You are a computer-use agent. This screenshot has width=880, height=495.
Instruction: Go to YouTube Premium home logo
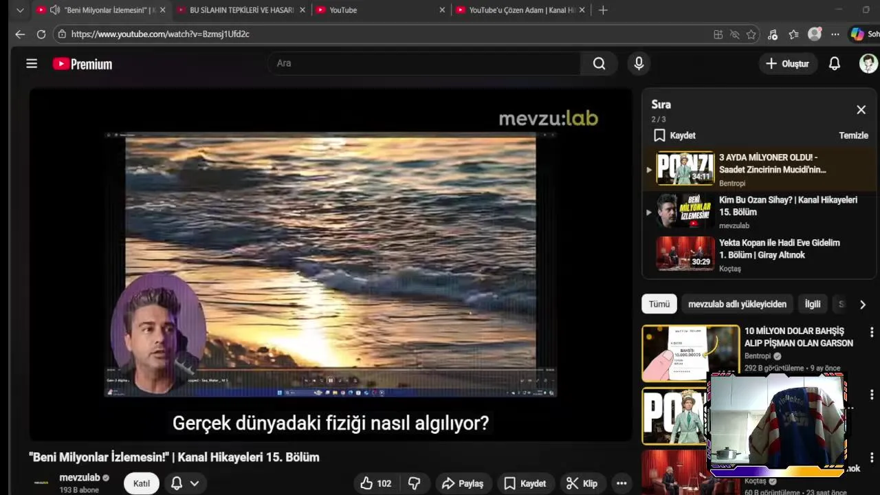tap(82, 64)
